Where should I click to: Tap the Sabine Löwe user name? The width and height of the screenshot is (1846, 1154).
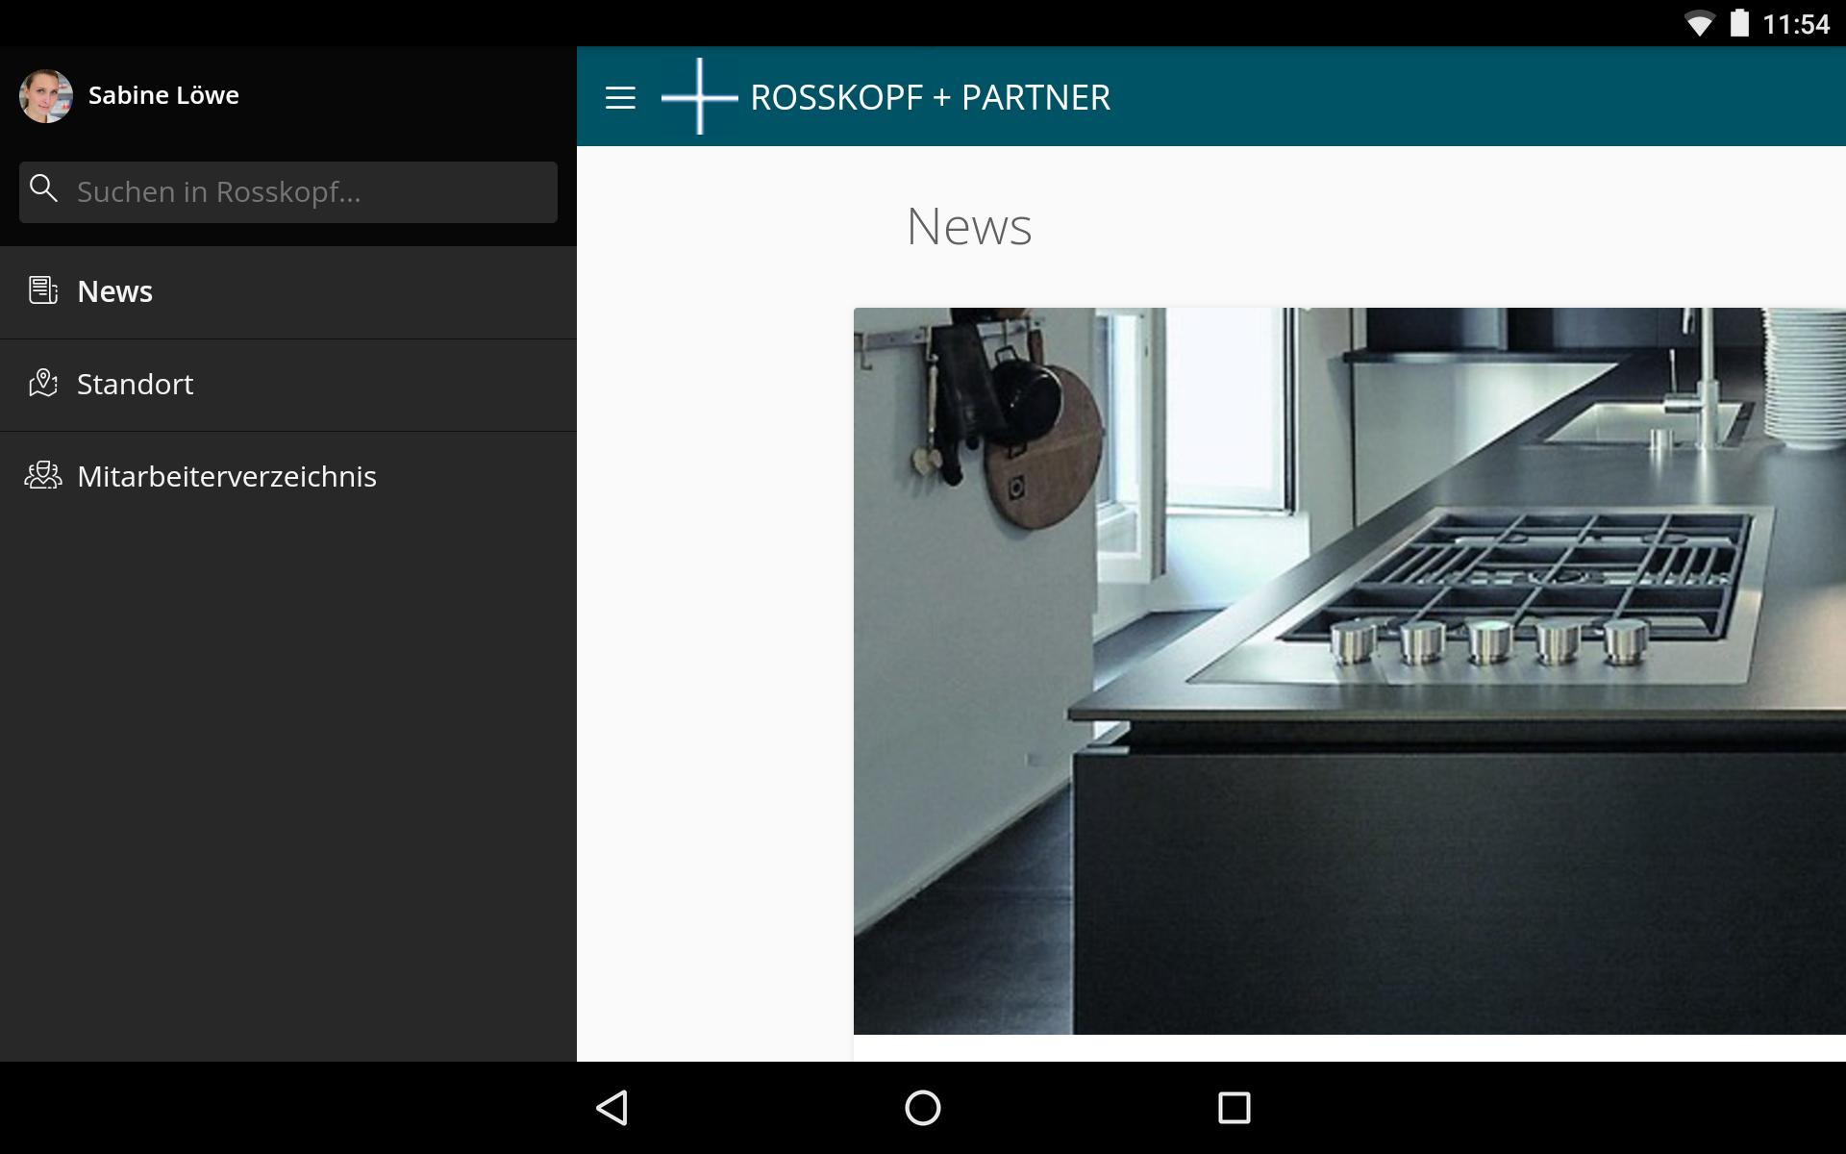coord(163,95)
